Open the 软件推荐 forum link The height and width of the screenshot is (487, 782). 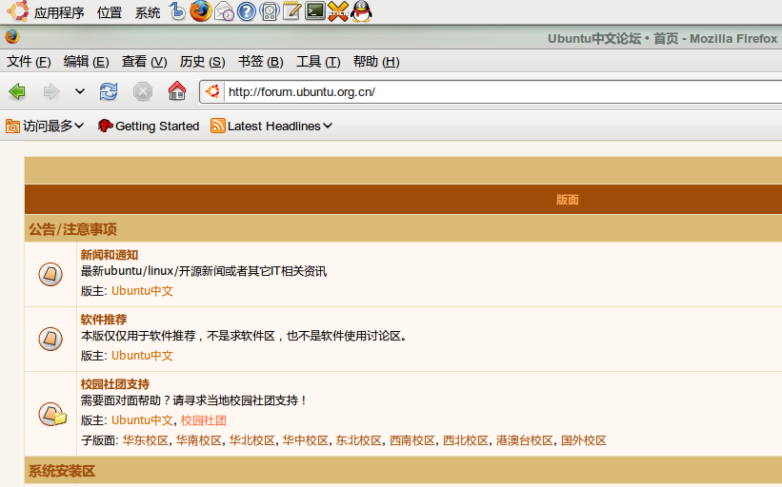pyautogui.click(x=104, y=320)
